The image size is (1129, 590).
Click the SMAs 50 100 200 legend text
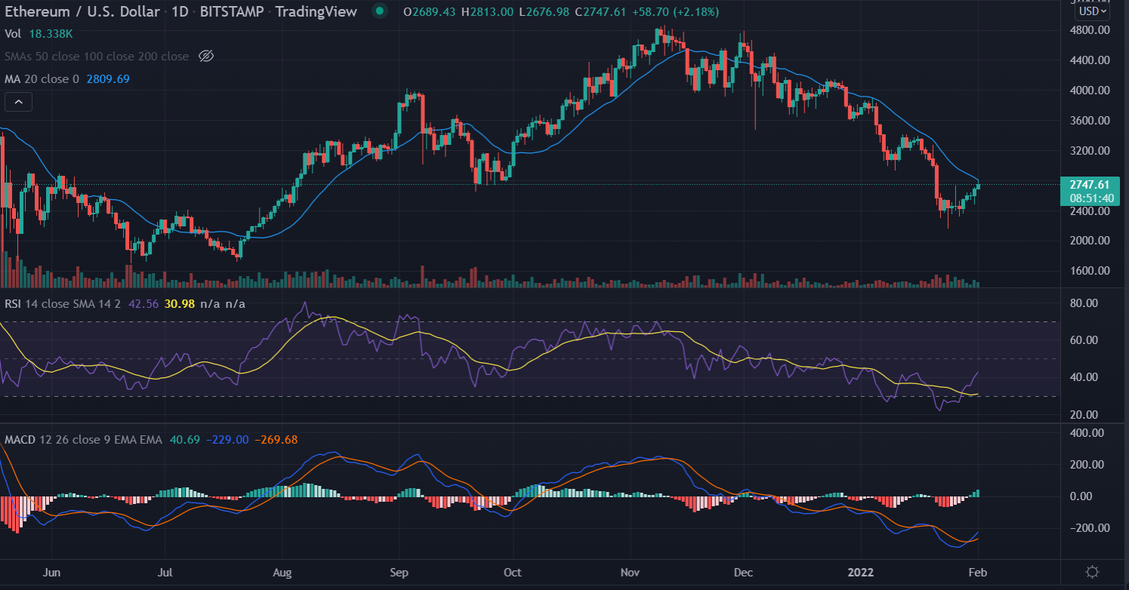pos(97,57)
